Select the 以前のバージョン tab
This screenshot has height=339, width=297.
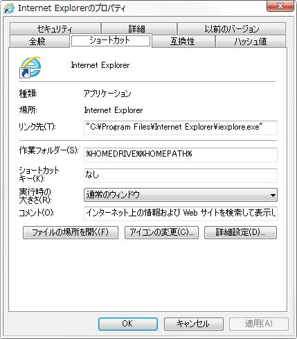[x=231, y=29]
